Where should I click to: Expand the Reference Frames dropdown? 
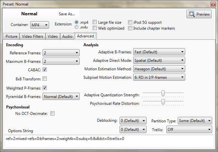(61, 53)
